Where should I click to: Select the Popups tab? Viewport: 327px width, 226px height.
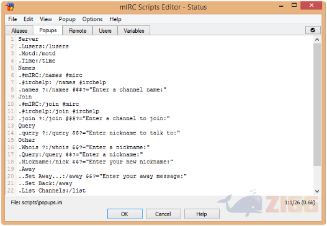[48, 30]
